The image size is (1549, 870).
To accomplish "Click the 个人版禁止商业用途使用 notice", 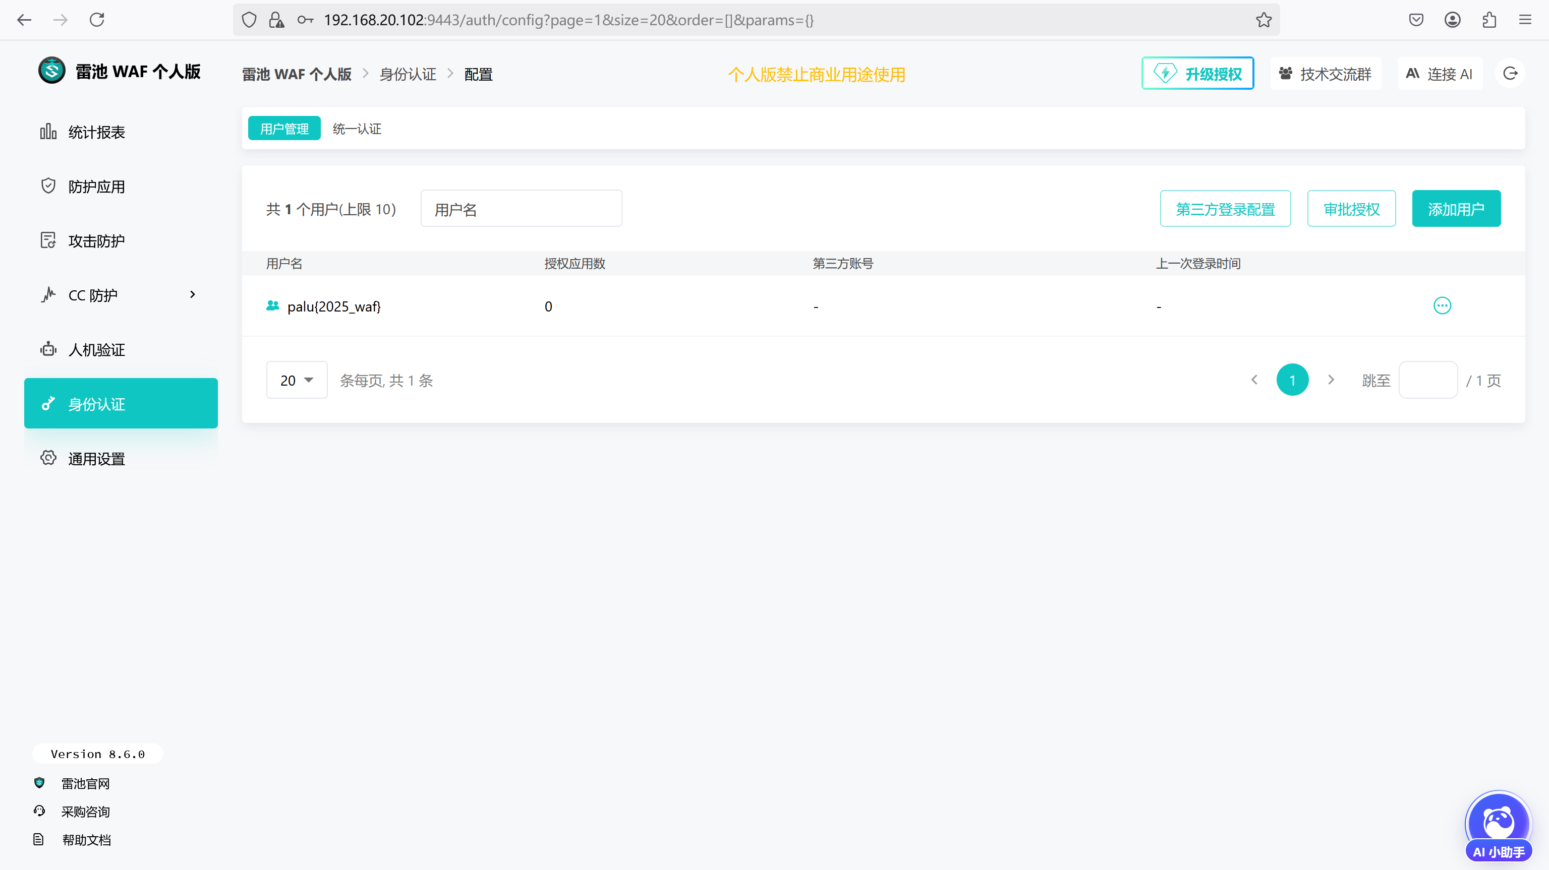I will tap(817, 75).
